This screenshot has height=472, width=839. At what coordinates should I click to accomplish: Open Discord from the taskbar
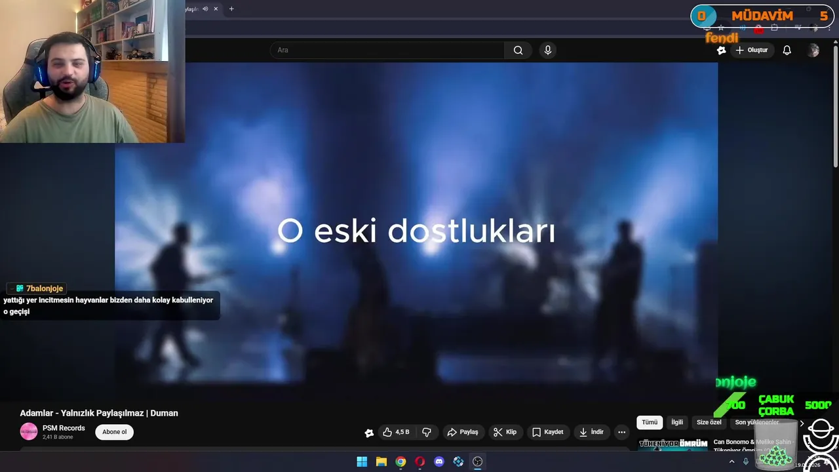coord(439,462)
